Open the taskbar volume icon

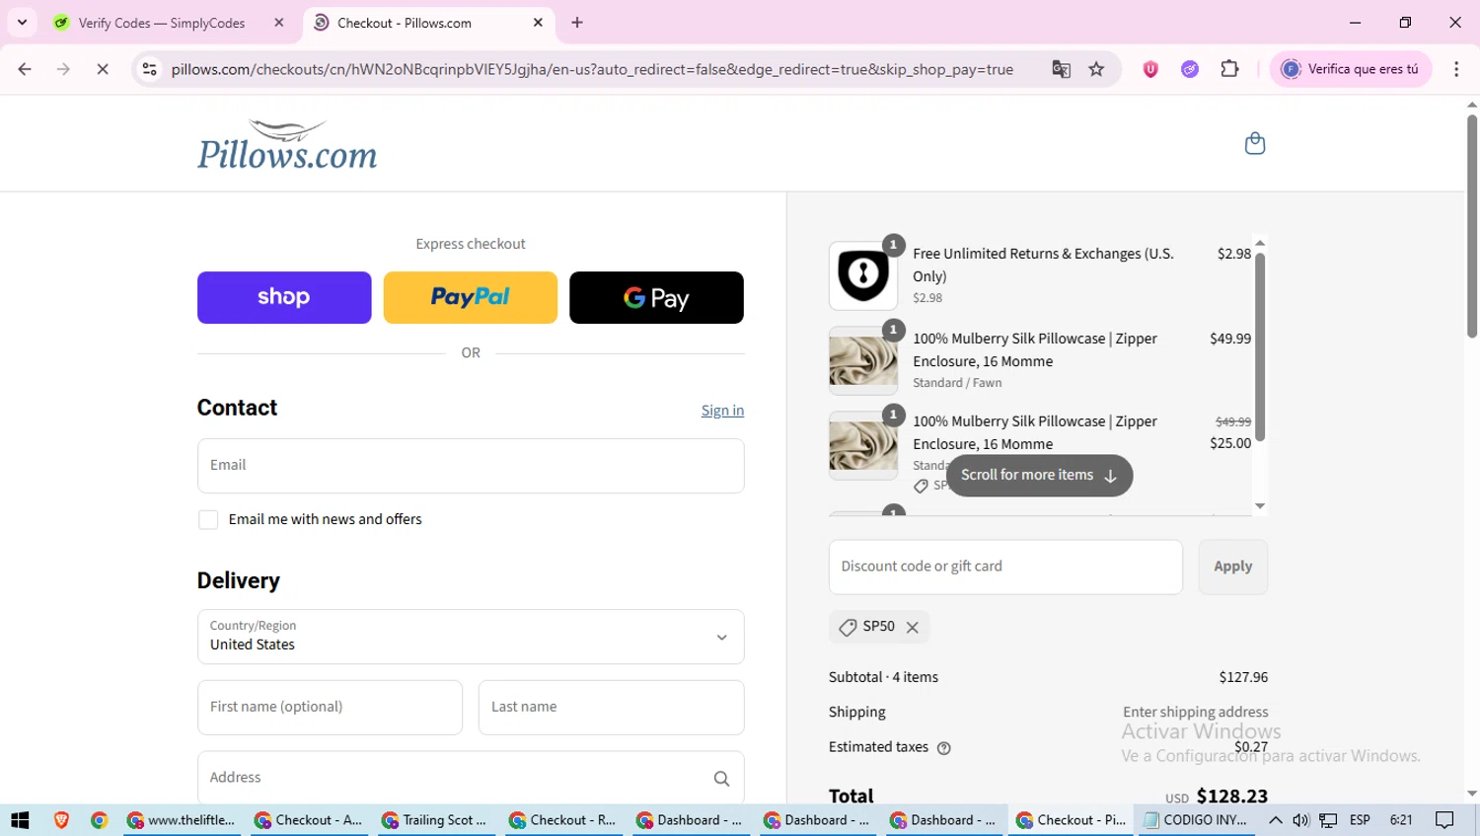[1301, 820]
